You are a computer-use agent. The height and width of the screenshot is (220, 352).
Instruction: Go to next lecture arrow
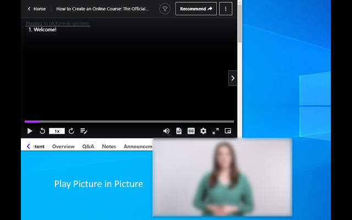[x=233, y=78]
